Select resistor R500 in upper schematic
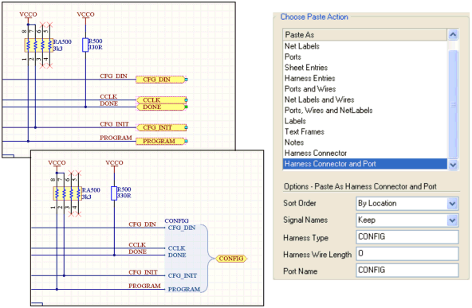The width and height of the screenshot is (472, 308). (x=85, y=45)
